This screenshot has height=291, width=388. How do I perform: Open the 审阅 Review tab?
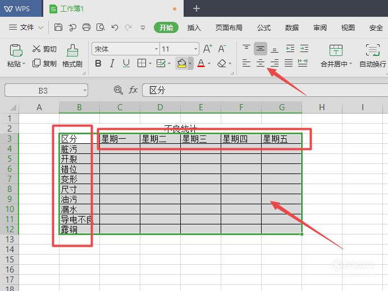tap(319, 27)
